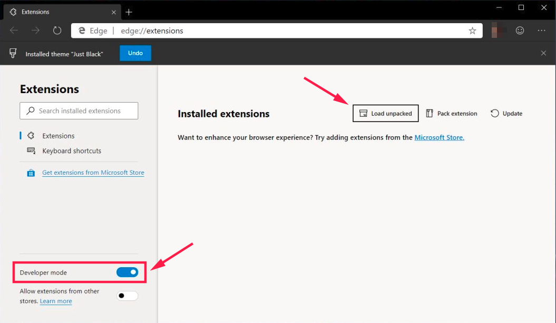Click Load unpacked button
Screen dimensions: 556x323
385,113
